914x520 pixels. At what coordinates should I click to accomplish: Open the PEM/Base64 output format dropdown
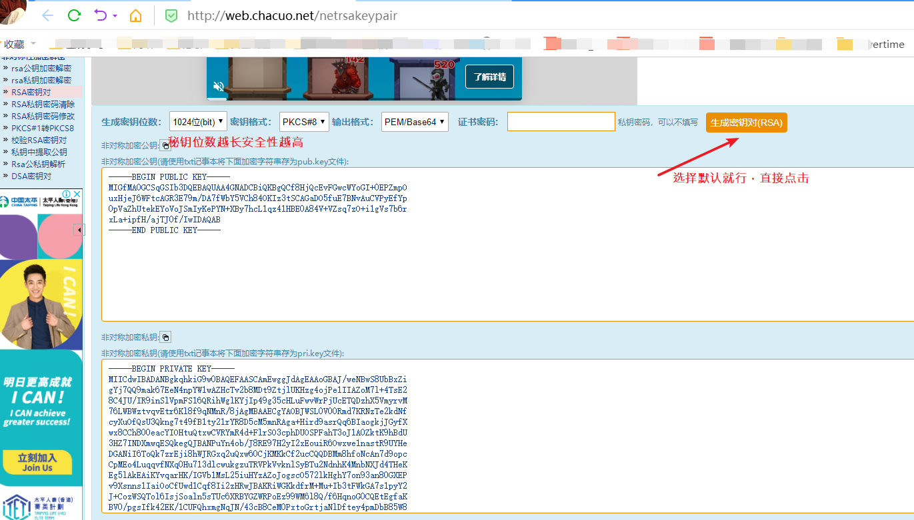coord(415,122)
